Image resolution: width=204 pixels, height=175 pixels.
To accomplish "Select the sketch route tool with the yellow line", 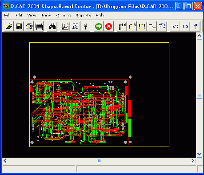I will [132, 27].
